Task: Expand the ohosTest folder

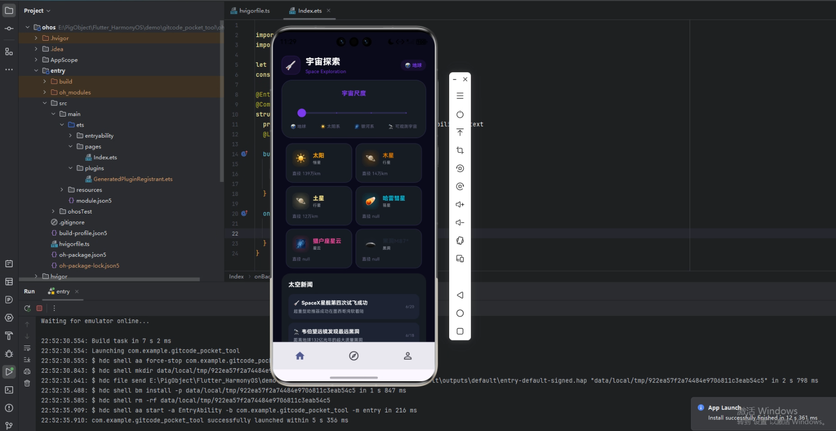Action: 53,211
